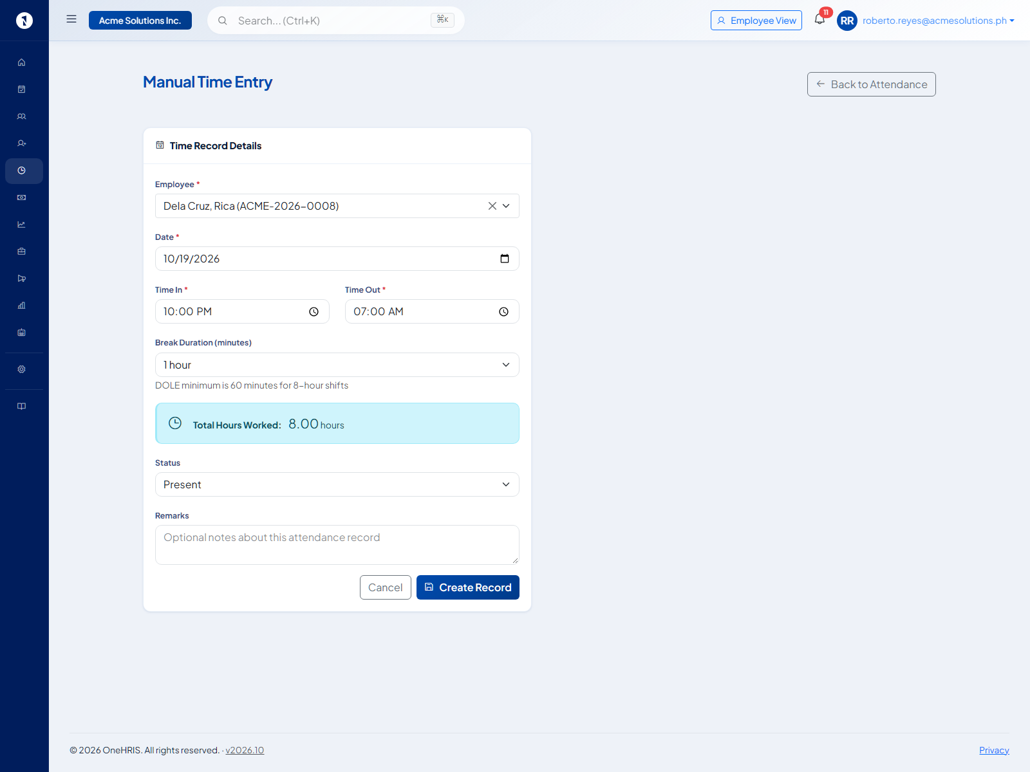This screenshot has width=1030, height=772.
Task: Open the Break Duration dropdown
Action: click(337, 365)
